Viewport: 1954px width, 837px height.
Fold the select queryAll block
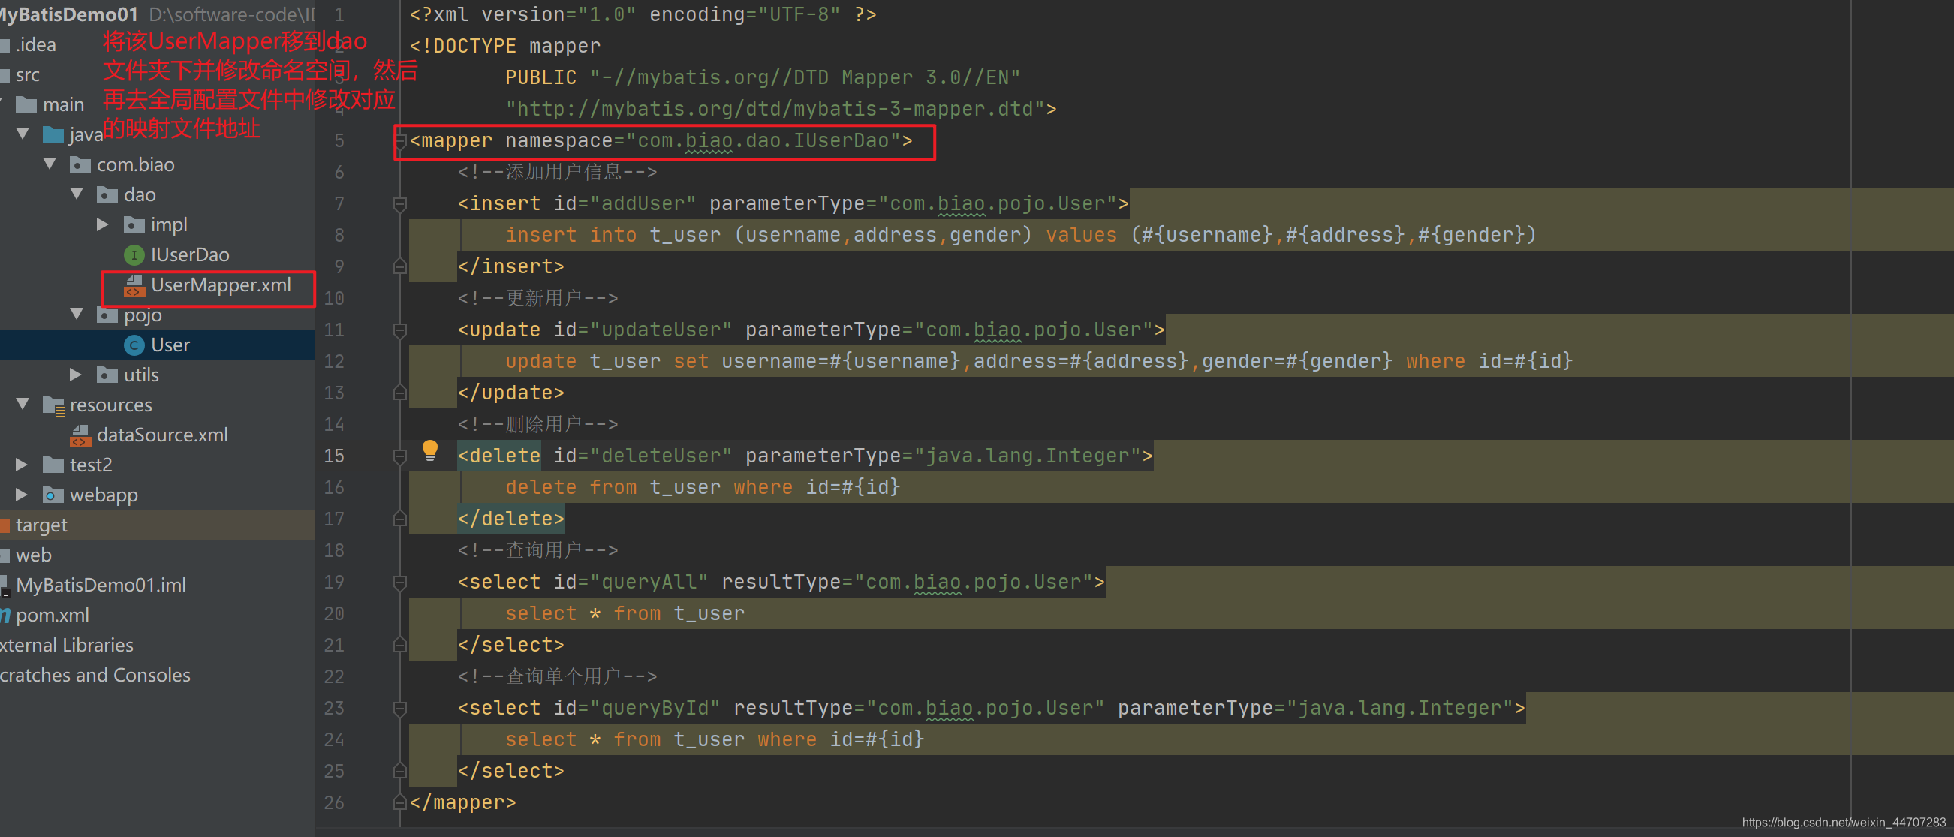[400, 583]
